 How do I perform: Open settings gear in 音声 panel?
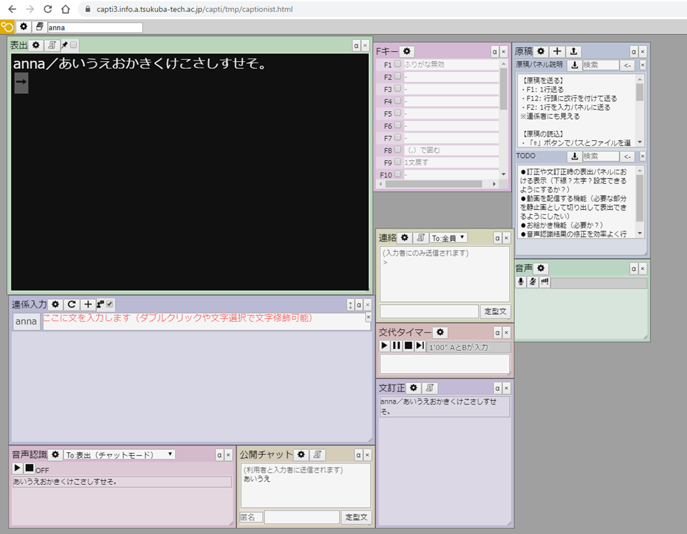coord(540,268)
